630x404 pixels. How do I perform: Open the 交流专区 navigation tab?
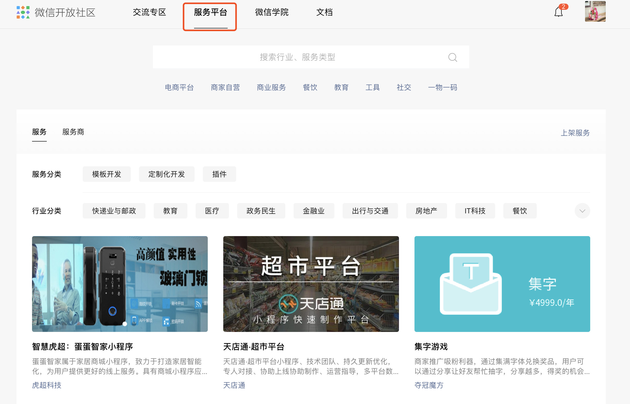point(149,12)
